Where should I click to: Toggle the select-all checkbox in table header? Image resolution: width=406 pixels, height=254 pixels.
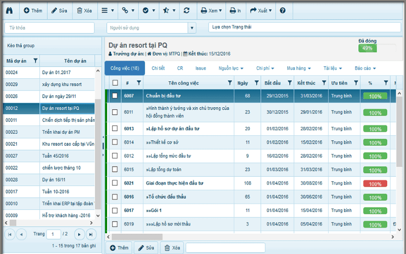[115, 83]
